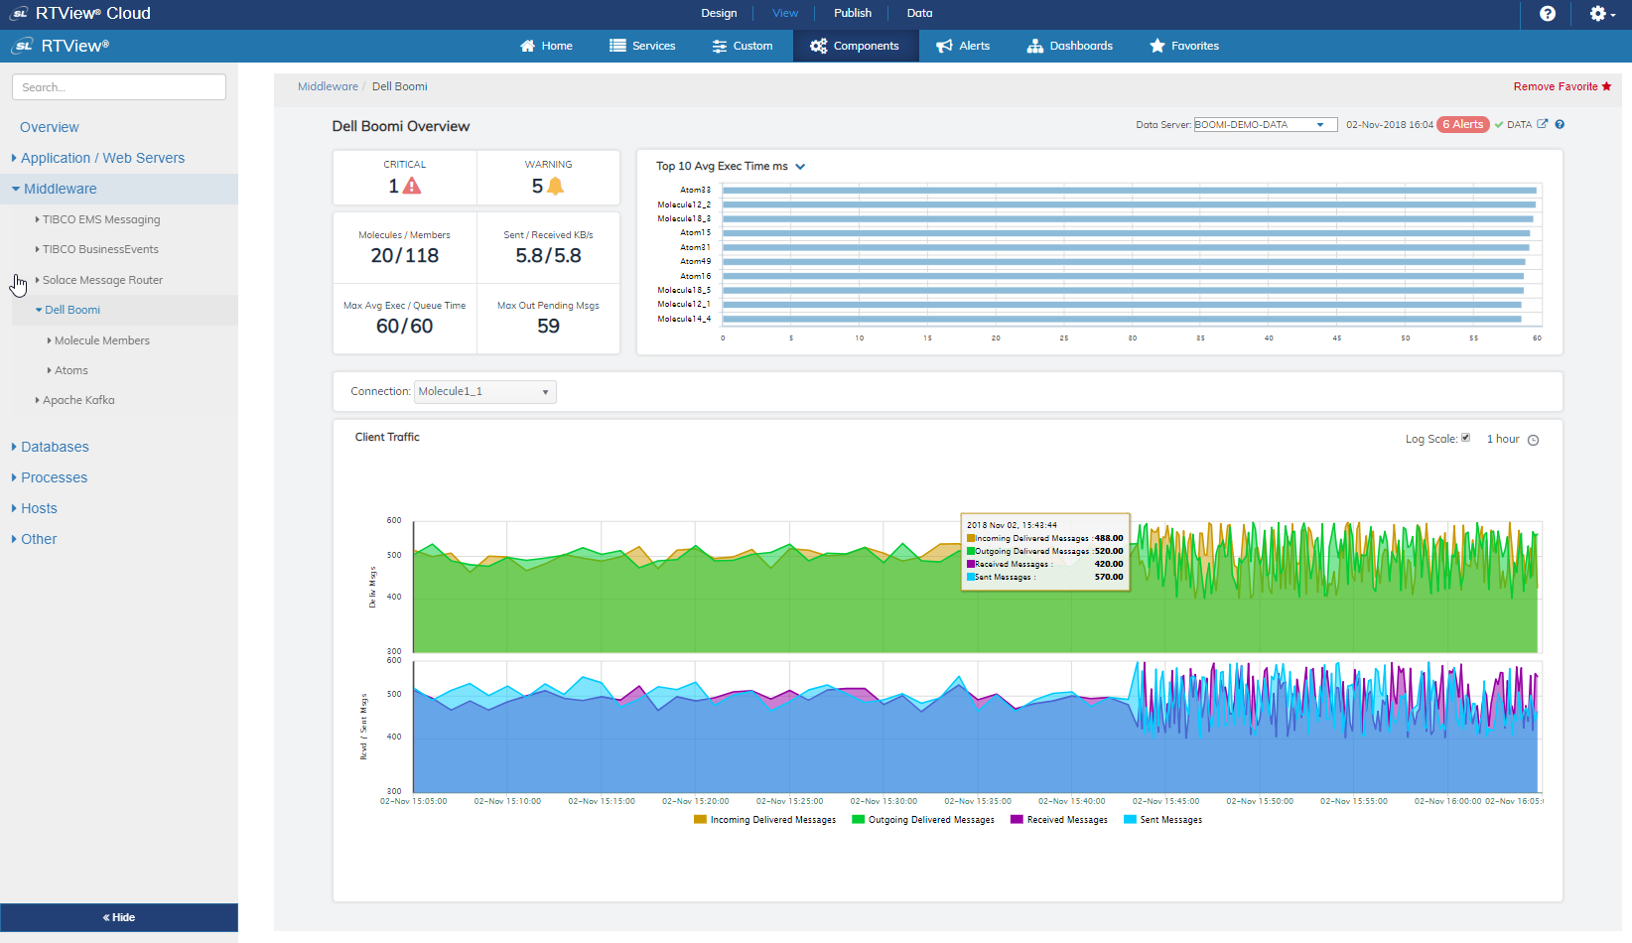Click the help question mark icon in top bar
Image resolution: width=1632 pixels, height=943 pixels.
[x=1547, y=14]
